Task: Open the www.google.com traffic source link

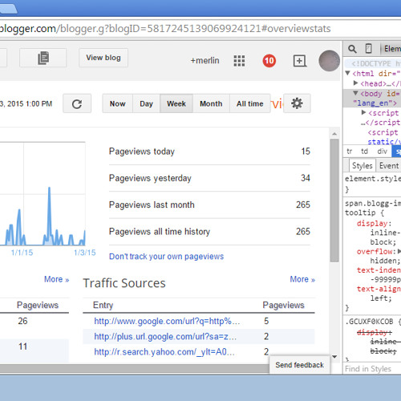Action: click(167, 321)
